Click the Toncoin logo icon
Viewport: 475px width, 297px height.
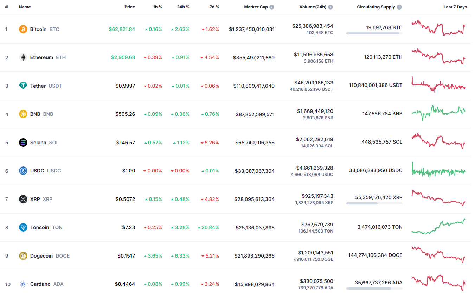23,227
